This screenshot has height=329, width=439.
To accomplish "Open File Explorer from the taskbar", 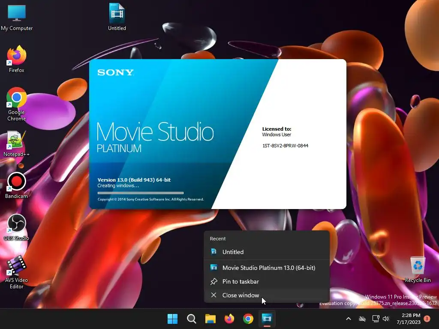I will pos(210,319).
